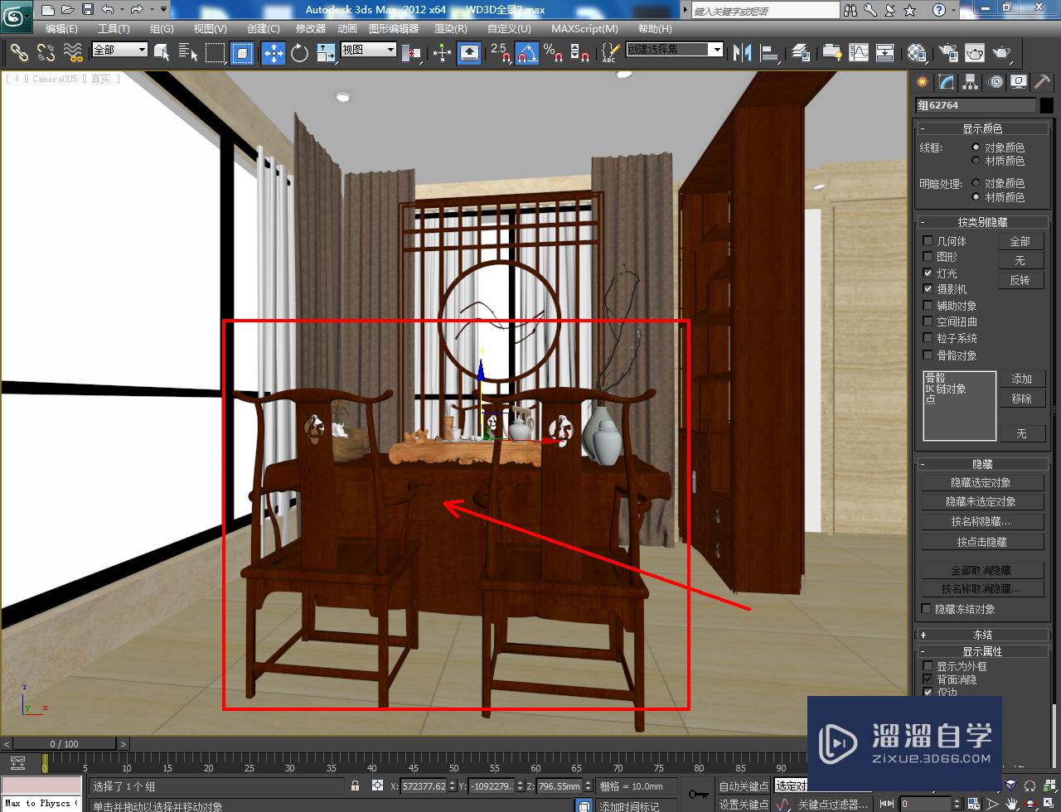This screenshot has width=1061, height=812.
Task: Uncheck the 灯光 hide checkbox
Action: [x=928, y=273]
